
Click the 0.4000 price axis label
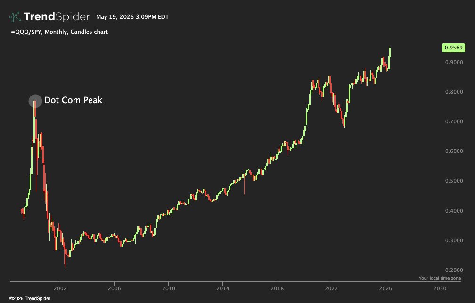(x=454, y=211)
